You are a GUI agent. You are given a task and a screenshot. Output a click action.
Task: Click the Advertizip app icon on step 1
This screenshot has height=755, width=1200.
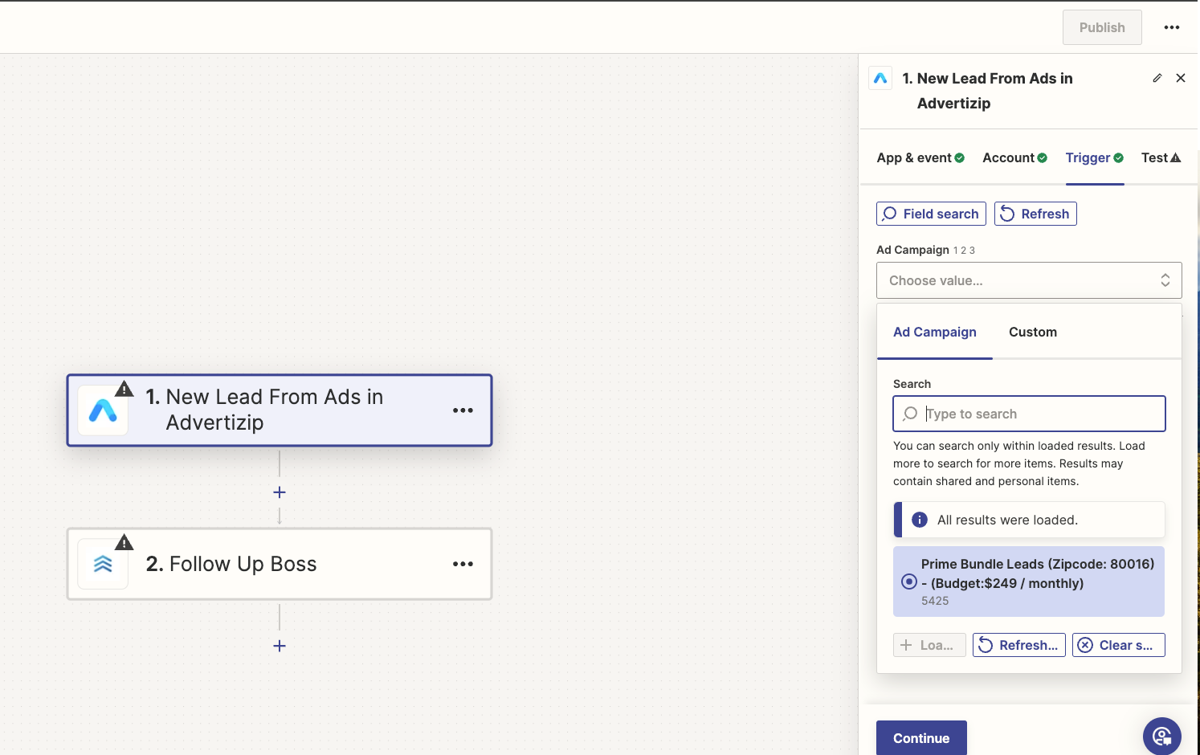pyautogui.click(x=103, y=410)
